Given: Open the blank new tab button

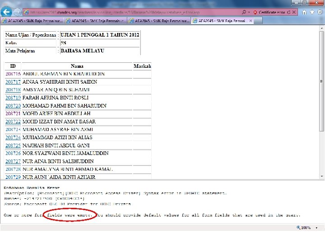Looking at the screenshot, I should click(x=258, y=21).
